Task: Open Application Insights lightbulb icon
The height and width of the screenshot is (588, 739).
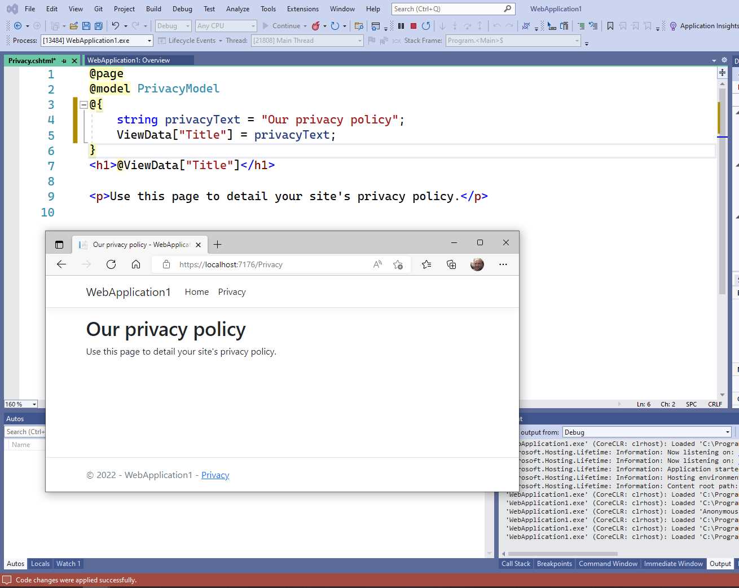Action: (673, 26)
